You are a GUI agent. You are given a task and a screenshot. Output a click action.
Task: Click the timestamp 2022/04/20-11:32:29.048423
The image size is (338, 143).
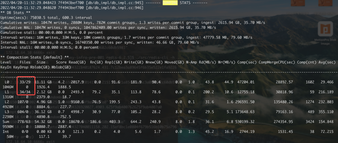point(28,3)
